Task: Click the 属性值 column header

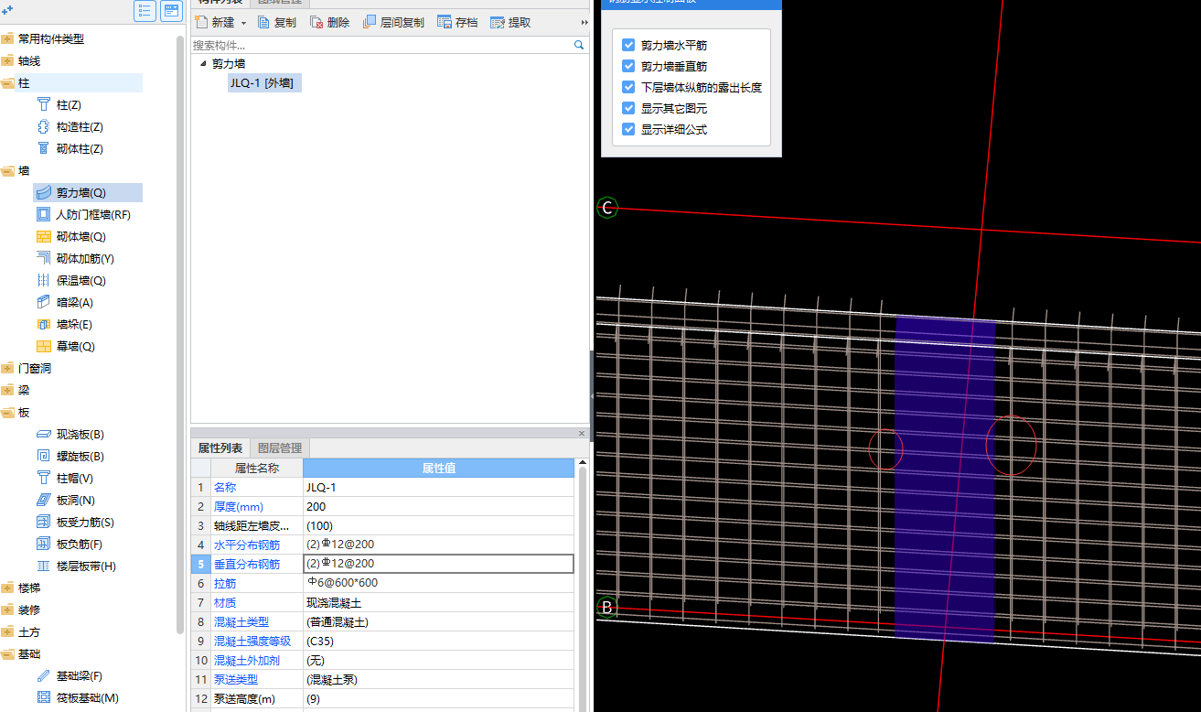Action: [x=438, y=468]
